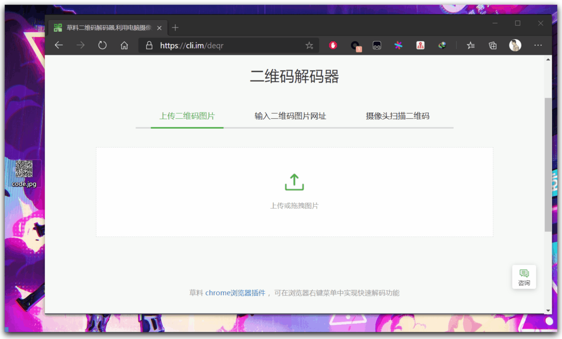This screenshot has height=339, width=562.
Task: Open the chrome浏览器插件 link
Action: (x=235, y=292)
